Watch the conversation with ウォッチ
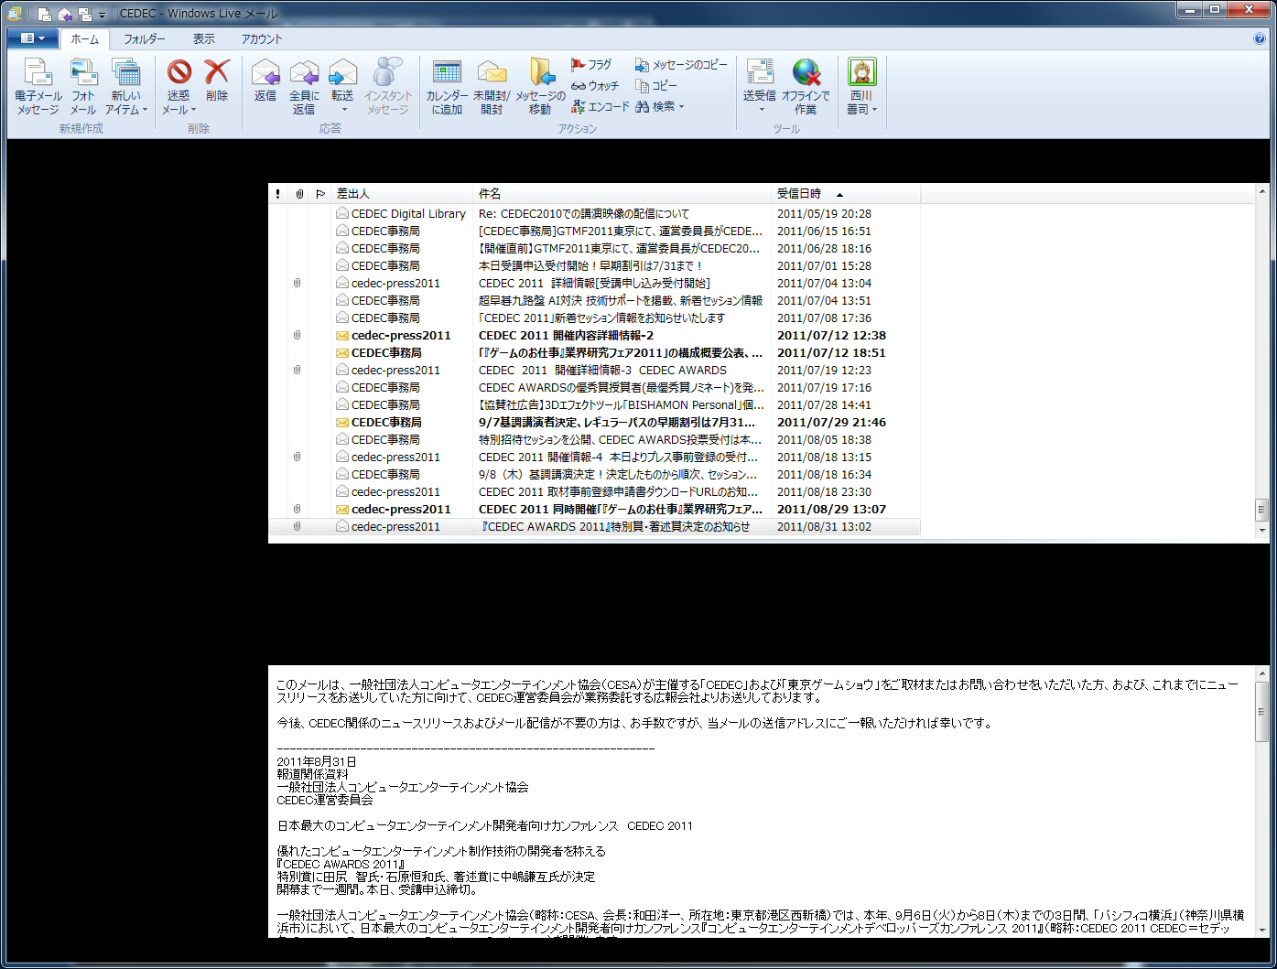This screenshot has height=969, width=1277. click(x=595, y=85)
